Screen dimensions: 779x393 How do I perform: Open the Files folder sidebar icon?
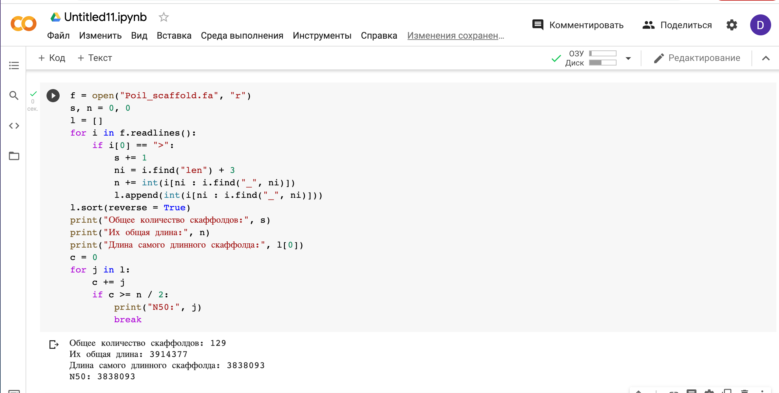pyautogui.click(x=14, y=156)
